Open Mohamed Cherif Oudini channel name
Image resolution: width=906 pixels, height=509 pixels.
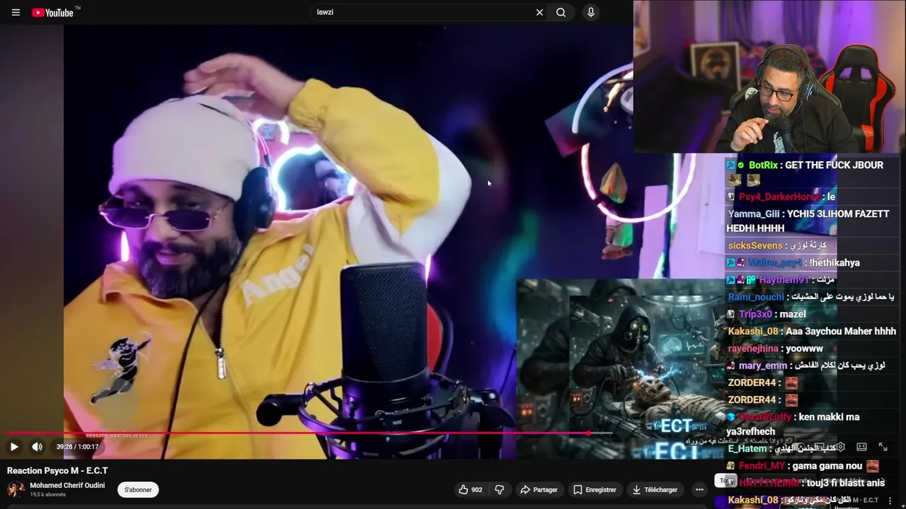67,486
